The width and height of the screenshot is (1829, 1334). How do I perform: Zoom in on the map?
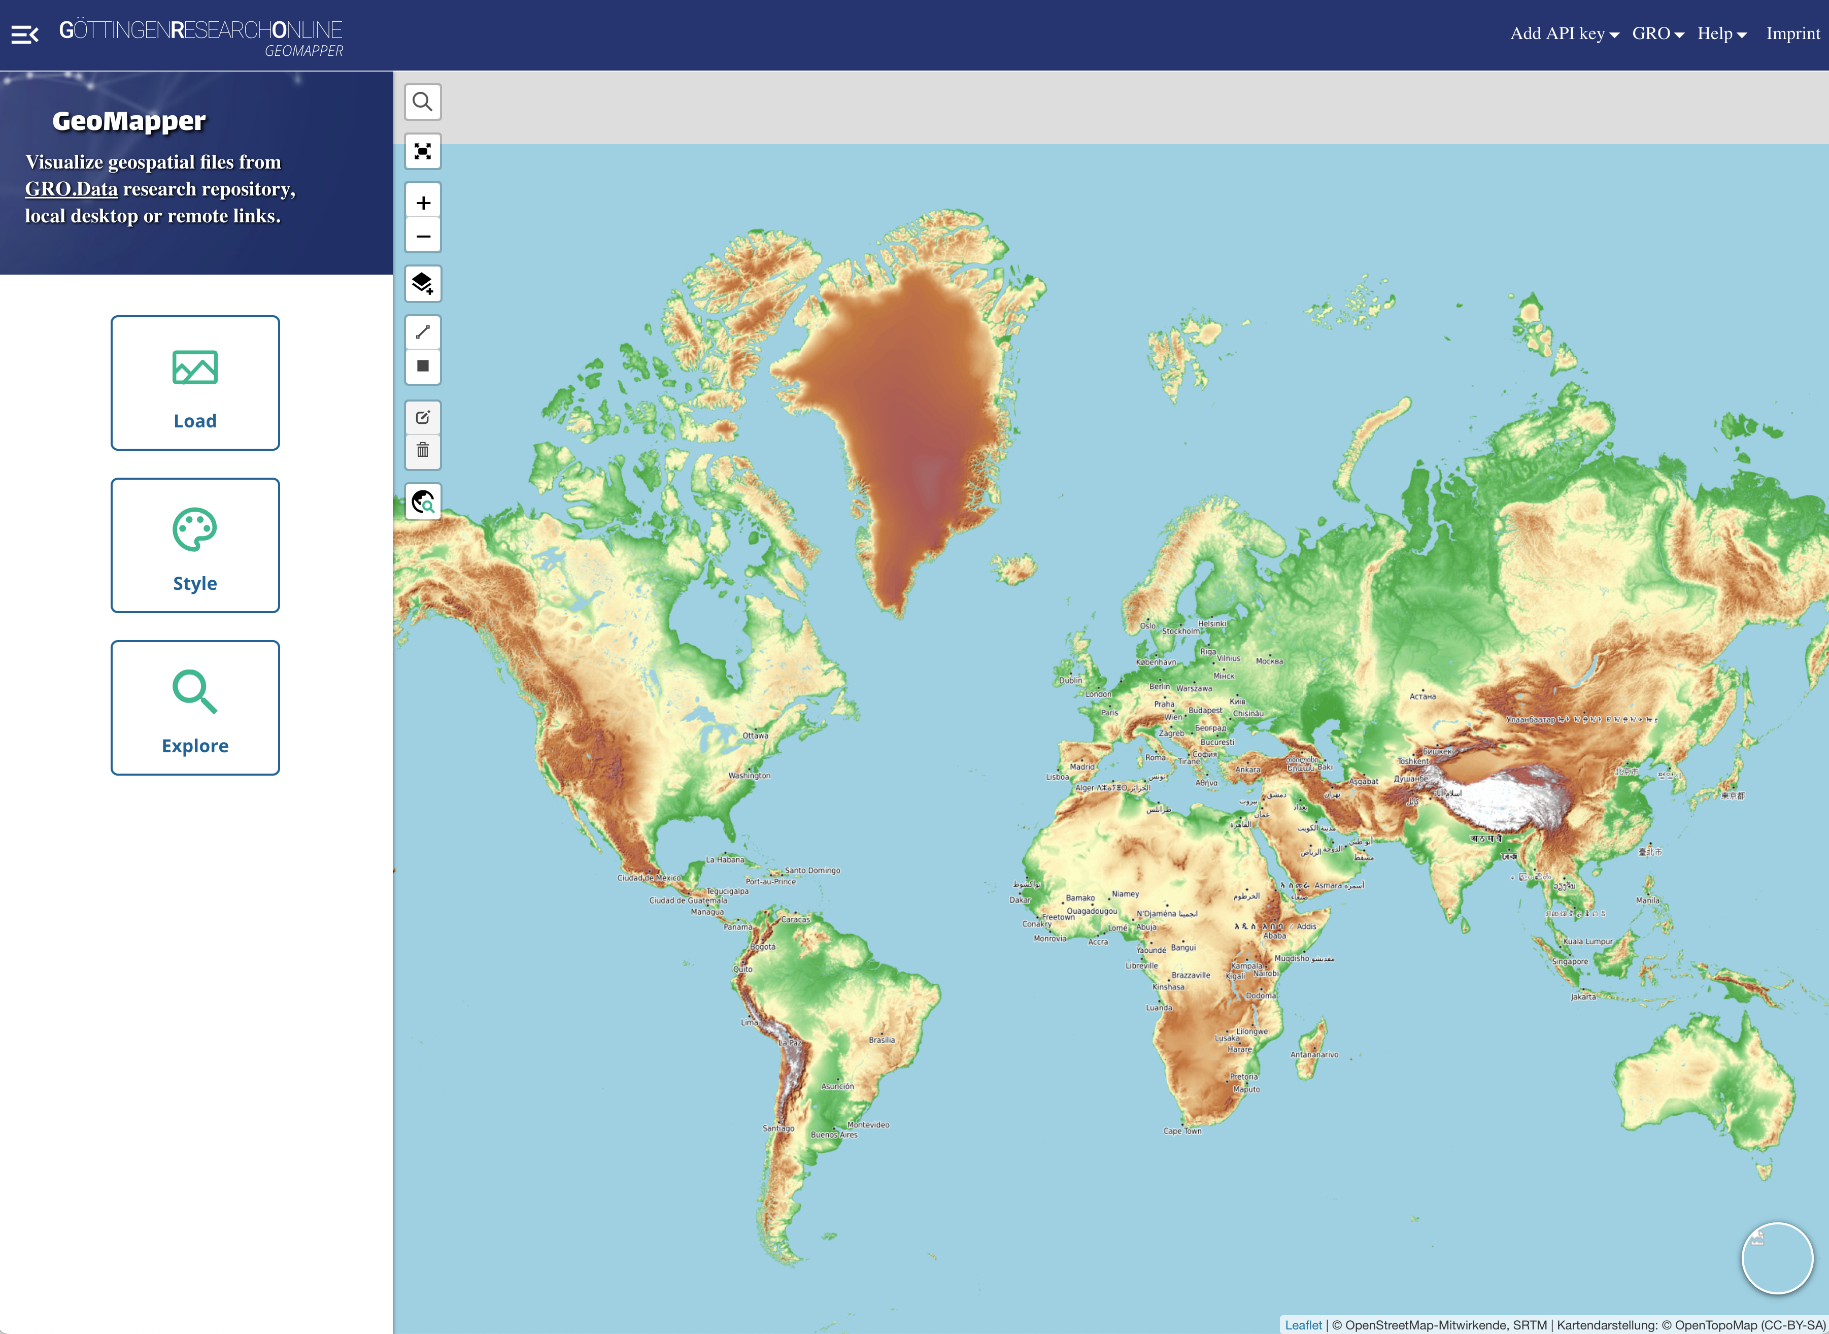pos(422,203)
